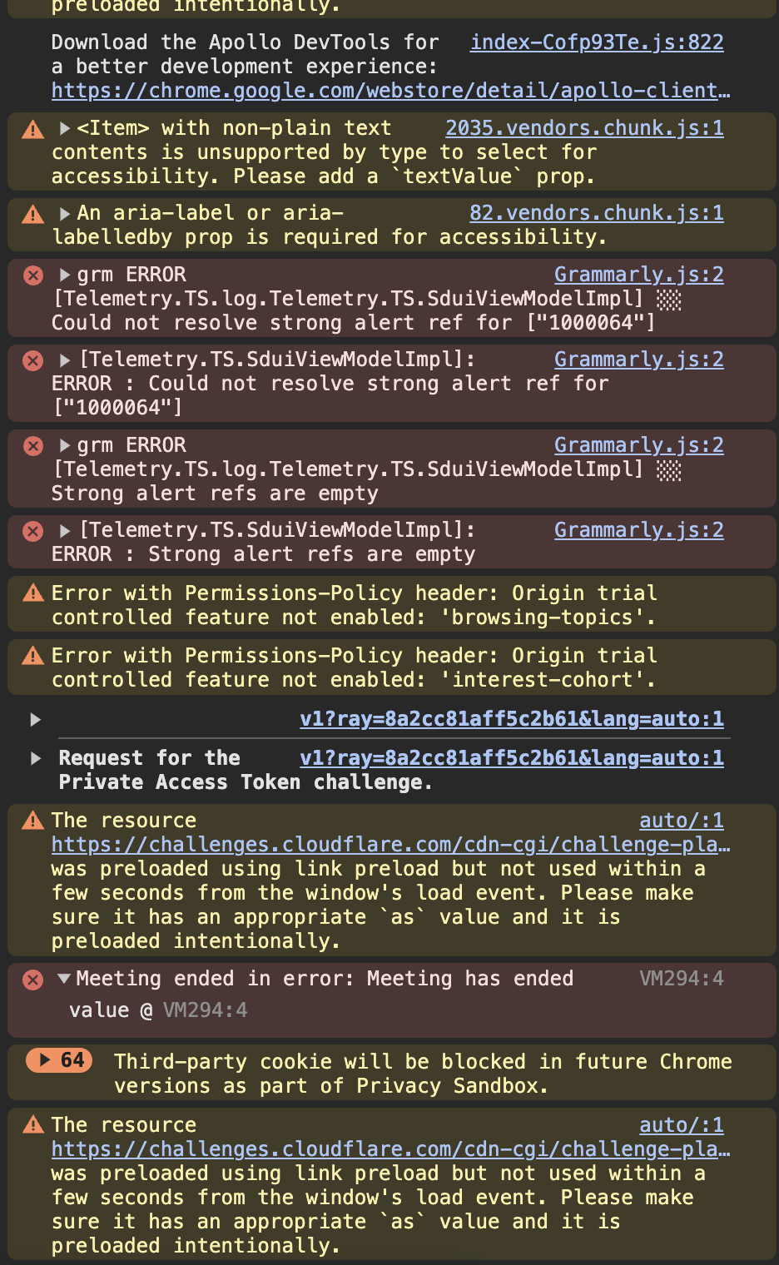Image resolution: width=779 pixels, height=1265 pixels.
Task: Click the error icon on Meeting ended in error row
Action: click(x=32, y=980)
